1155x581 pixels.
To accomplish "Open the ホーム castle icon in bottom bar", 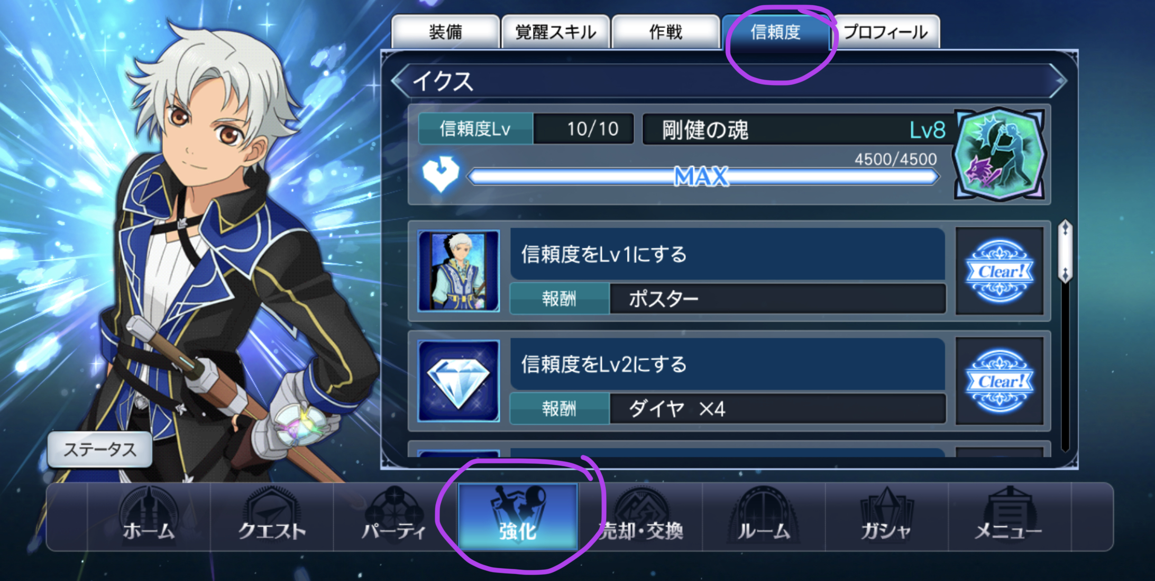I will 149,517.
